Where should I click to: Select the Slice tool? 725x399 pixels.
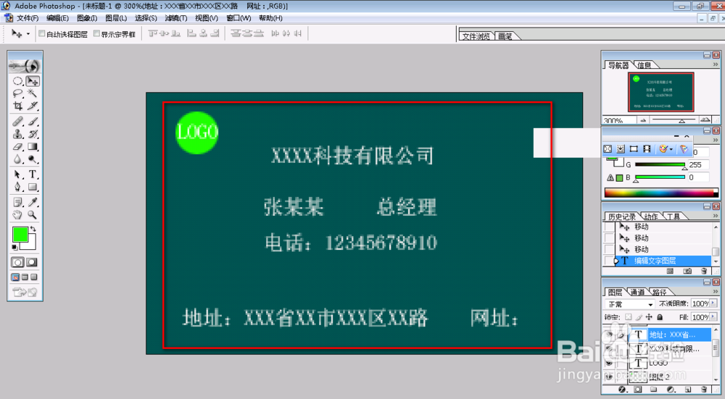(x=33, y=106)
